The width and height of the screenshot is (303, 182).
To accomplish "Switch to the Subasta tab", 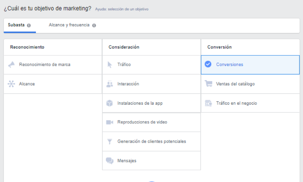I will pos(19,25).
